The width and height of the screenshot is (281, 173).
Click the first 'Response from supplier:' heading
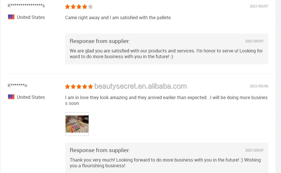[100, 41]
